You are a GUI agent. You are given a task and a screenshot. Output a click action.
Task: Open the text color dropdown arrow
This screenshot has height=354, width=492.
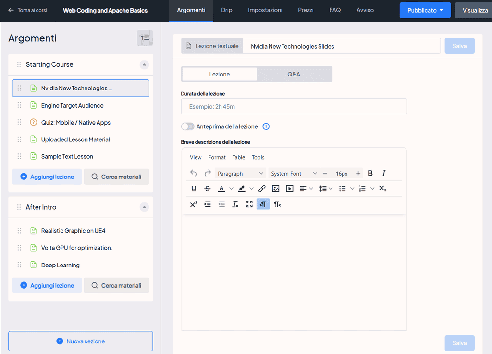coord(231,189)
